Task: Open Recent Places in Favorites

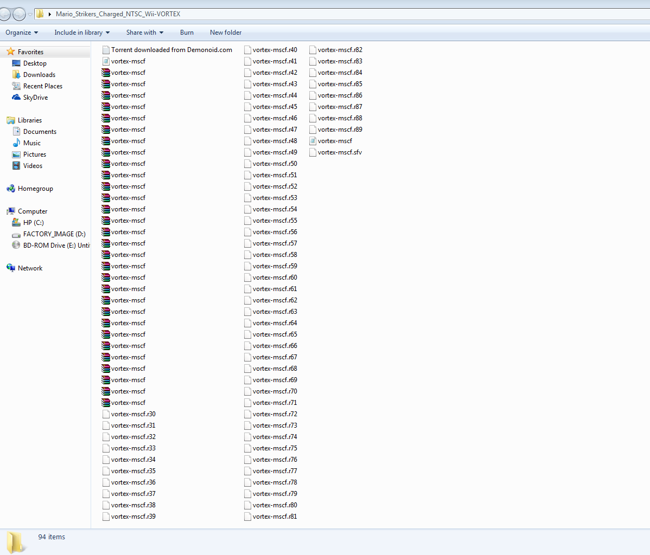Action: [43, 86]
